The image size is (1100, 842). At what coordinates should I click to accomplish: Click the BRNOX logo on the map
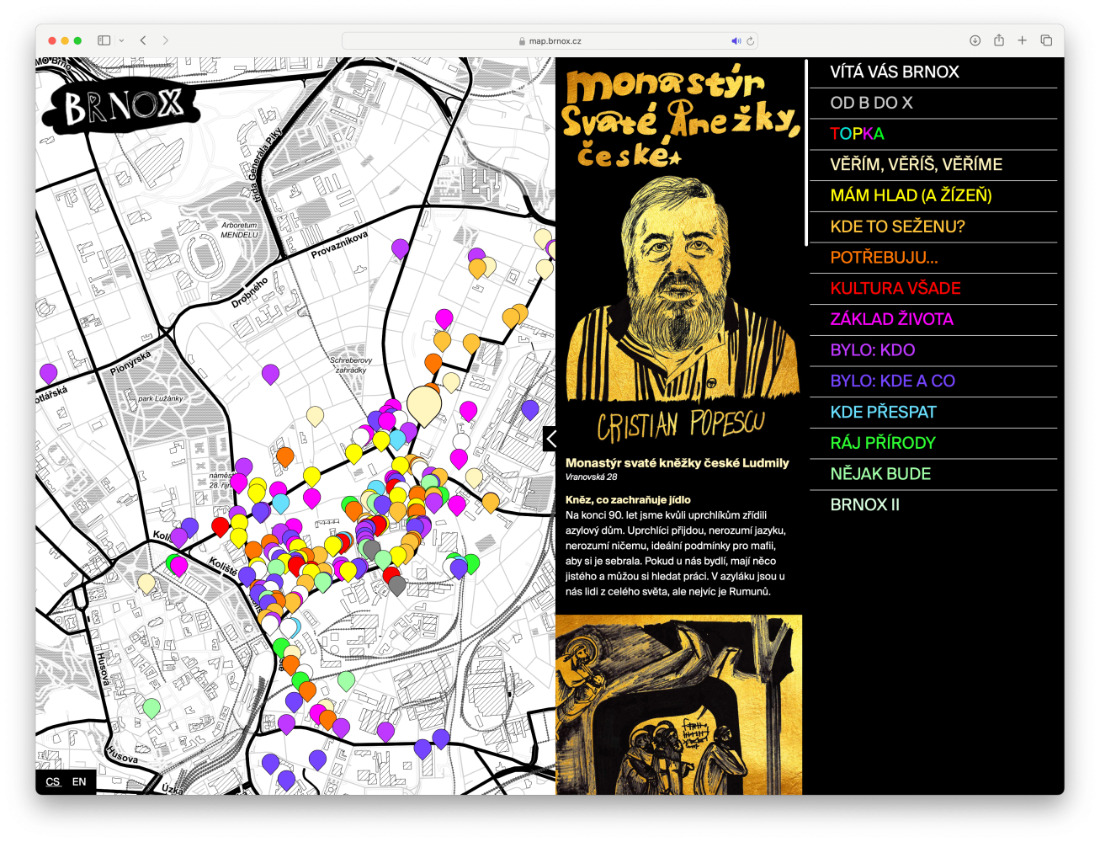[125, 107]
